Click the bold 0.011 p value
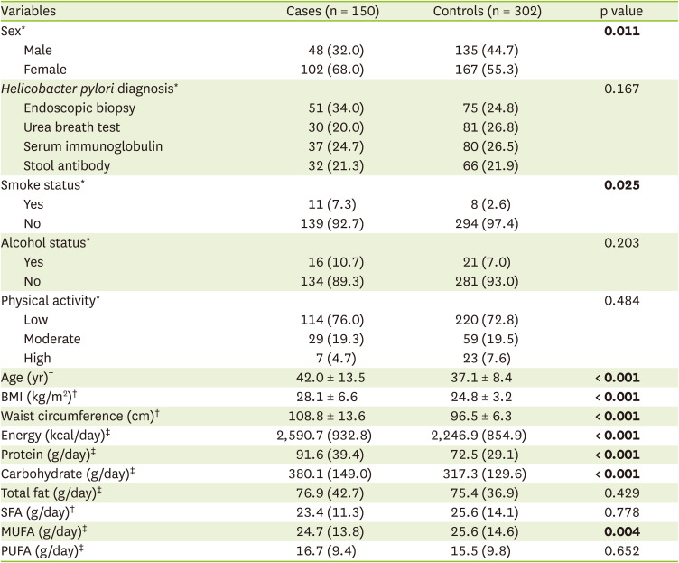679x563 pixels. click(x=621, y=30)
